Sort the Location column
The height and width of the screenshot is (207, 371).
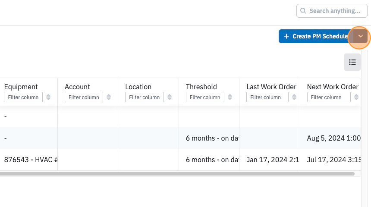(x=170, y=97)
